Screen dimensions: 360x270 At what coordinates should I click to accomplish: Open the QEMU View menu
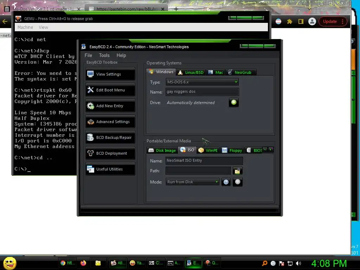point(43,27)
